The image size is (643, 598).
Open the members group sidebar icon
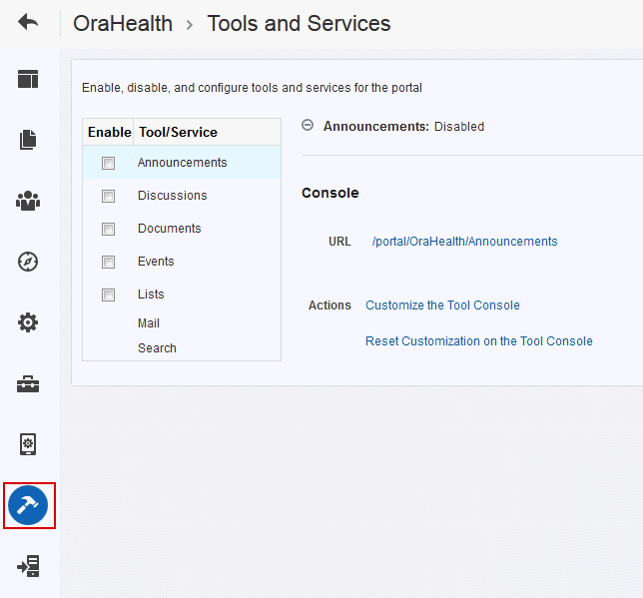pos(28,201)
